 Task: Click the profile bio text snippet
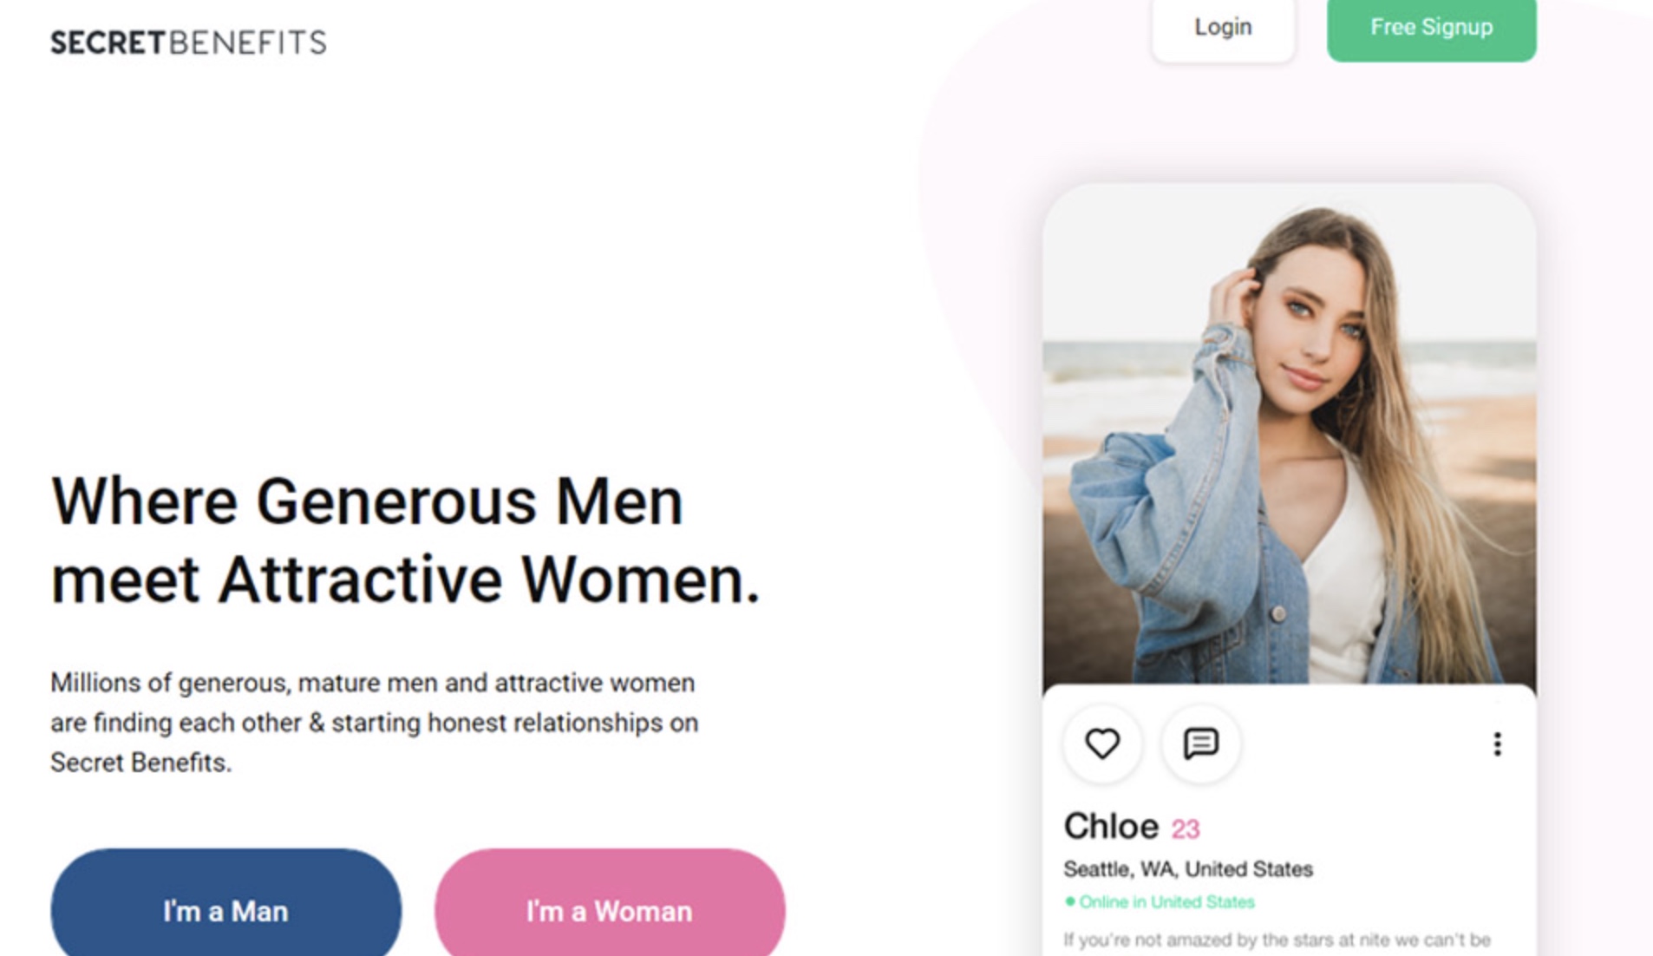(x=1277, y=940)
